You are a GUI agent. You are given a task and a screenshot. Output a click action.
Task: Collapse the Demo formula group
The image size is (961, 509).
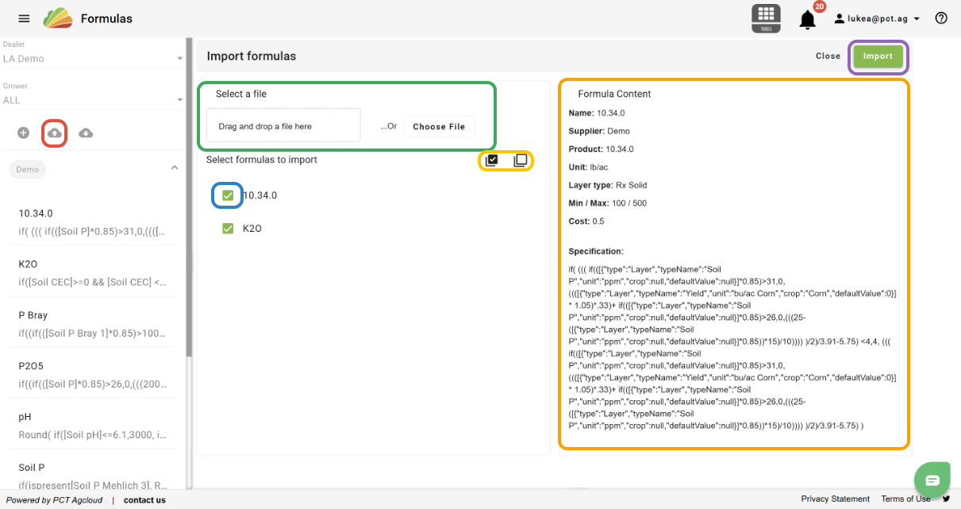[175, 168]
